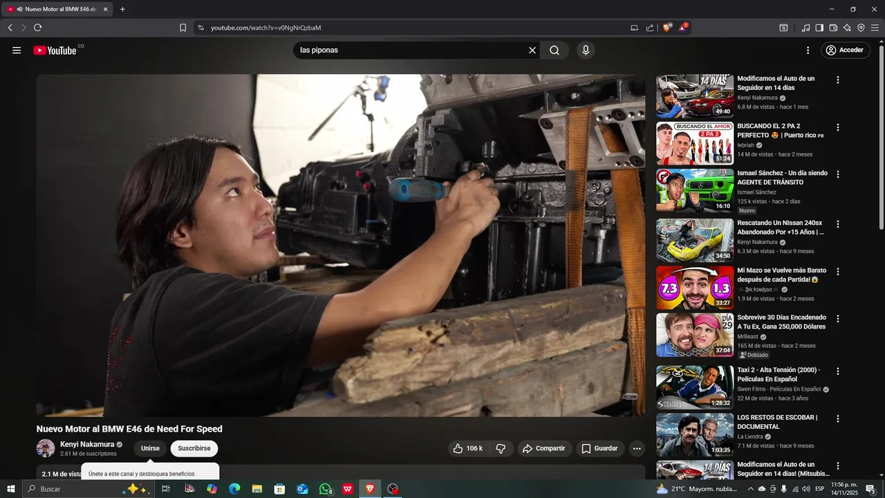The height and width of the screenshot is (498, 885).
Task: Open the Windows Start menu
Action: click(10, 489)
